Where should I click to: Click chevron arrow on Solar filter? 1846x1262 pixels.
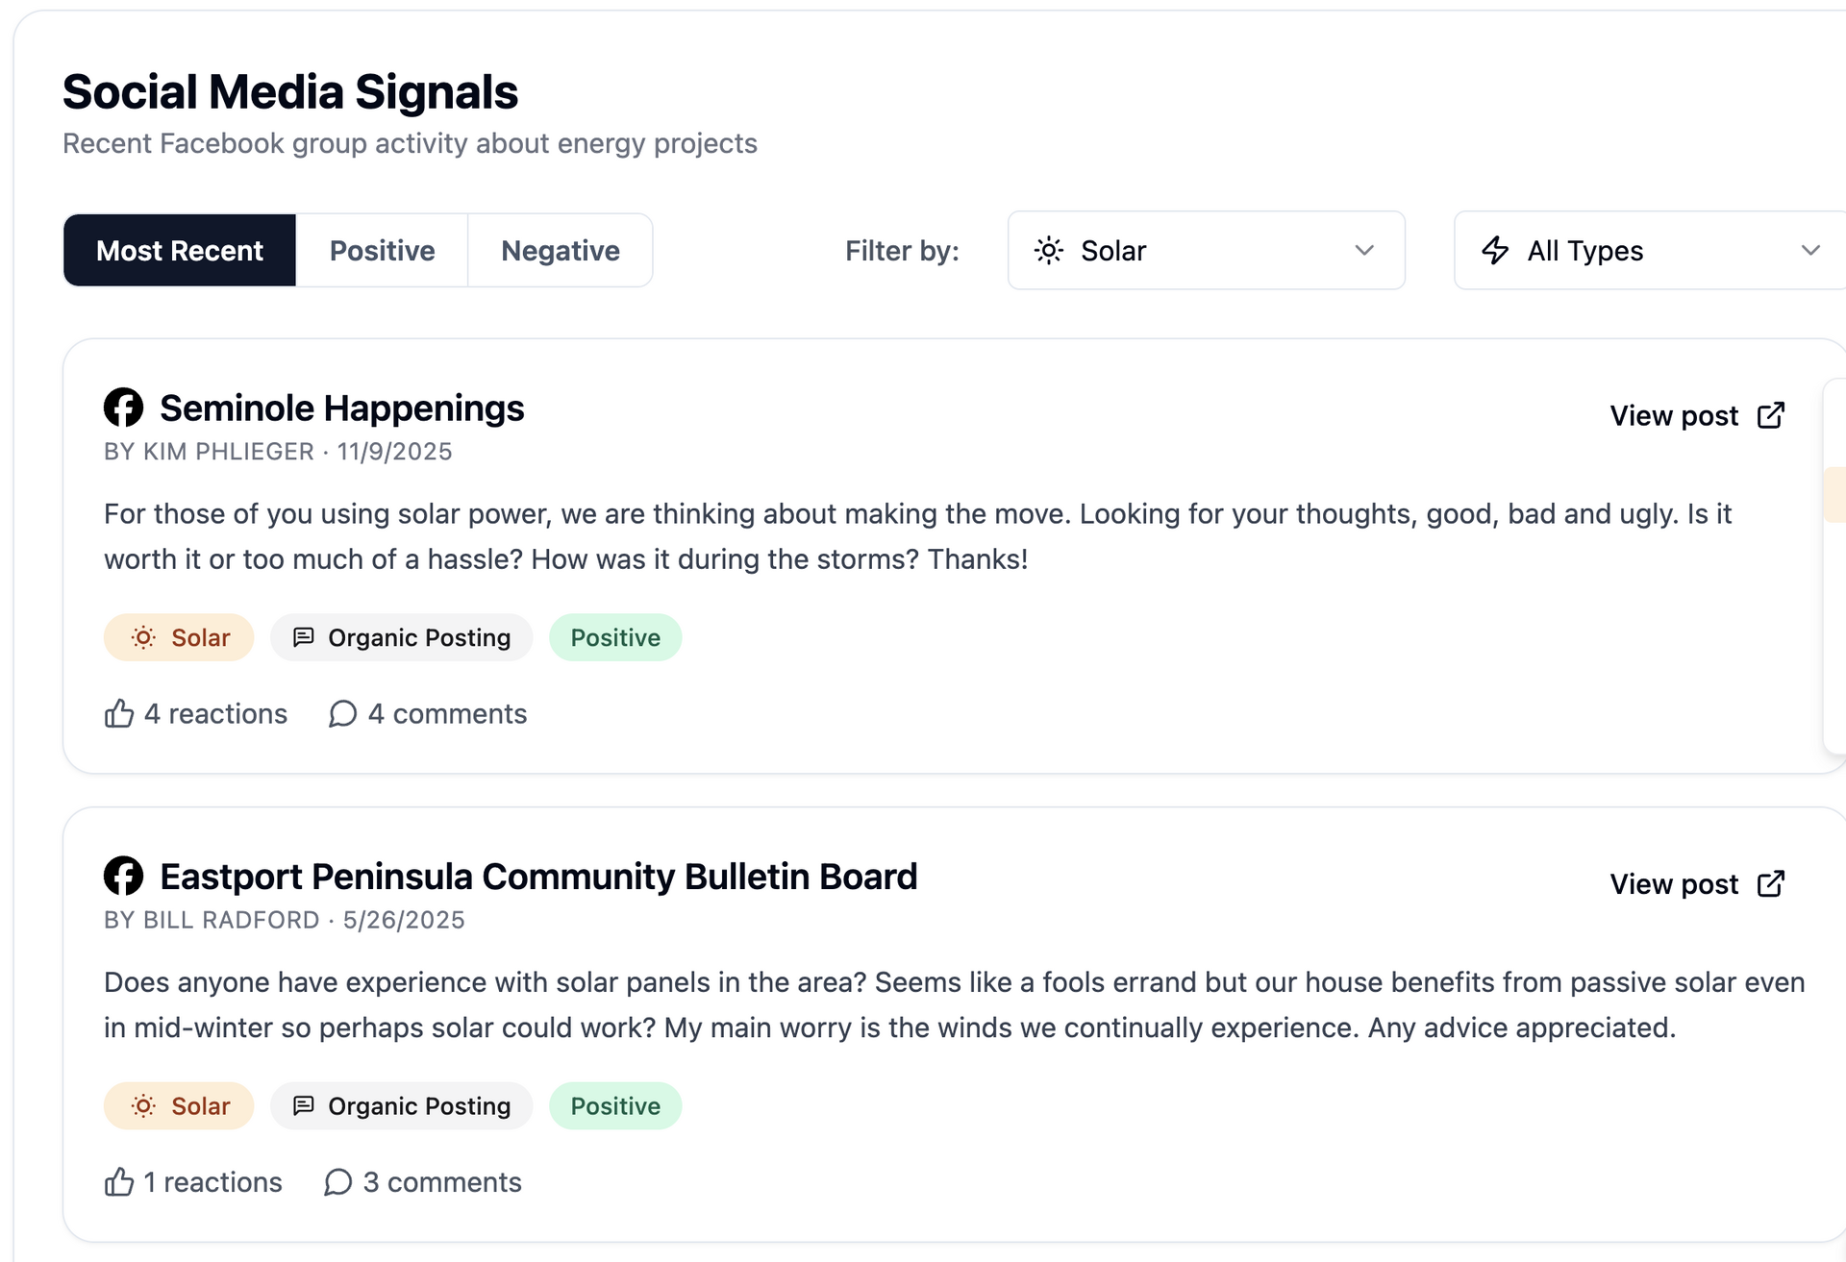[1363, 251]
